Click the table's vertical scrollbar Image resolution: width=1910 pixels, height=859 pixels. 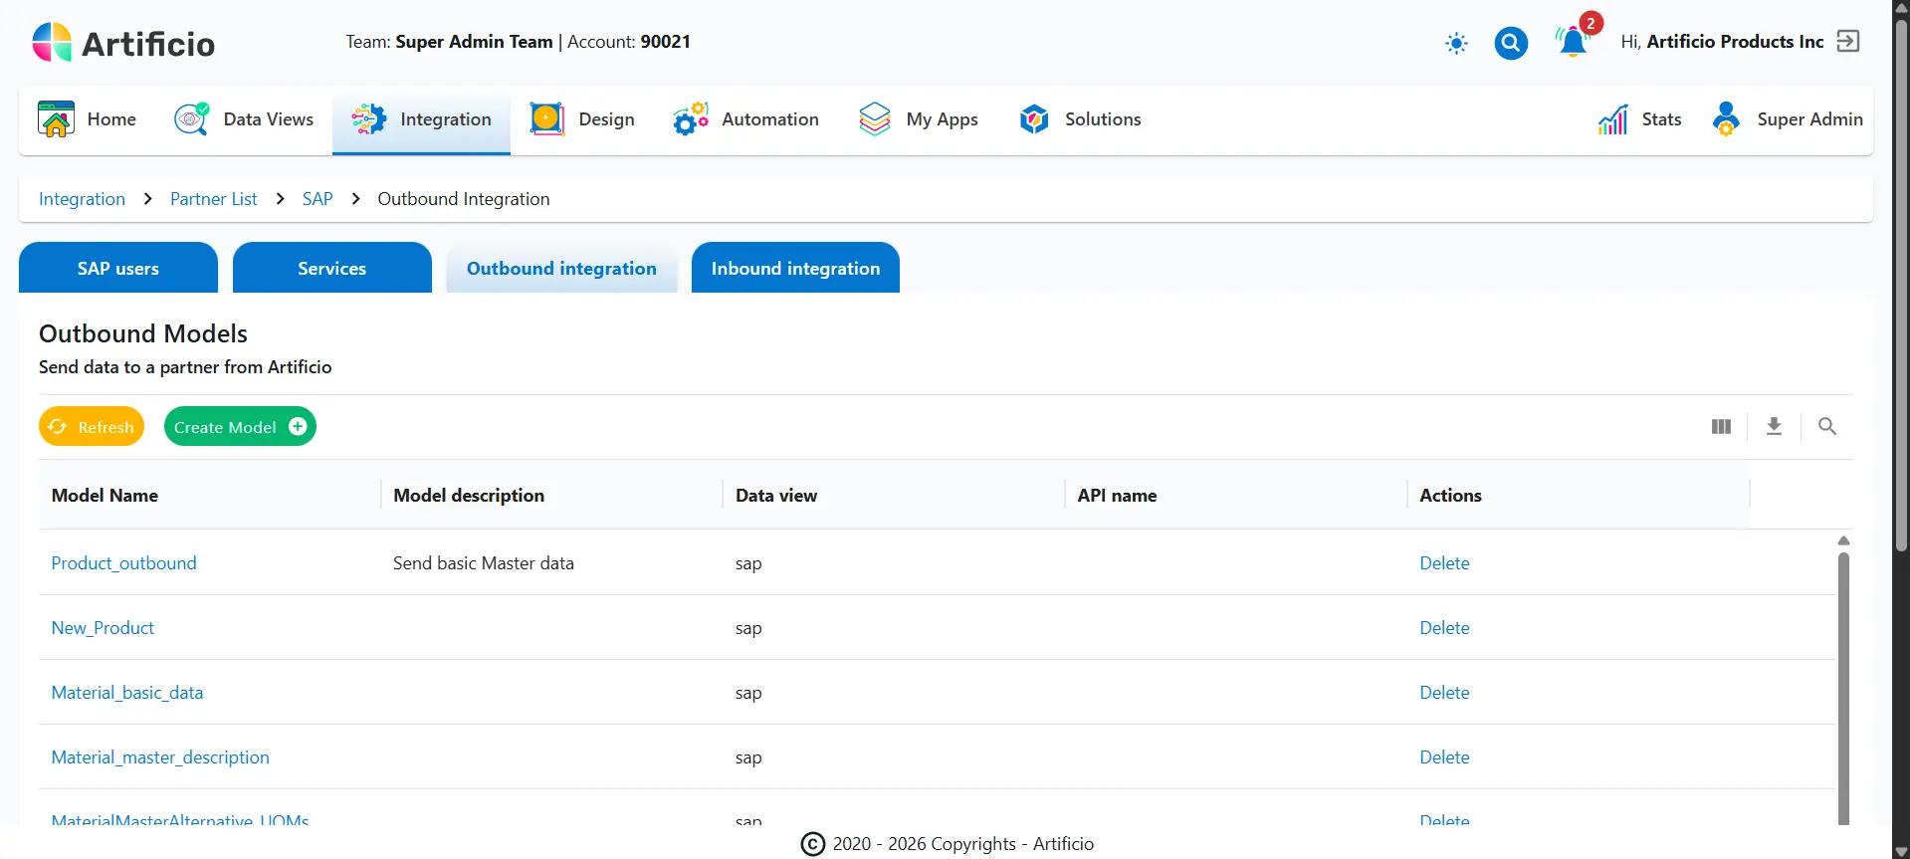tap(1843, 687)
